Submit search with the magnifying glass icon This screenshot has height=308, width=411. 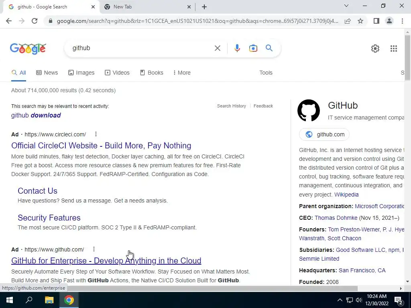[x=269, y=48]
